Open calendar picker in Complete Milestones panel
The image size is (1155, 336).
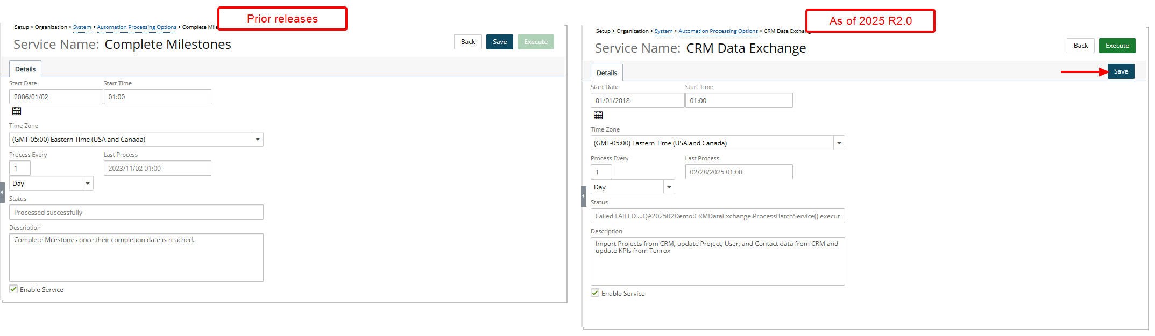tap(17, 111)
